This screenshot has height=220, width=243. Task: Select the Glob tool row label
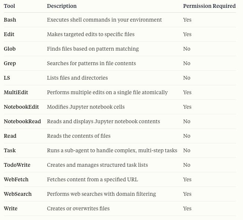(x=10, y=49)
